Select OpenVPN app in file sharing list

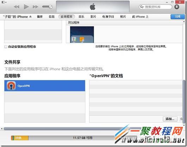pos(45,86)
